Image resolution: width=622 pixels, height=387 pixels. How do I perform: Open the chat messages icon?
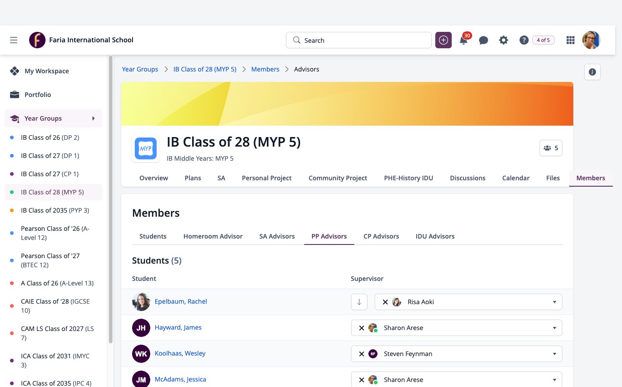pyautogui.click(x=484, y=40)
